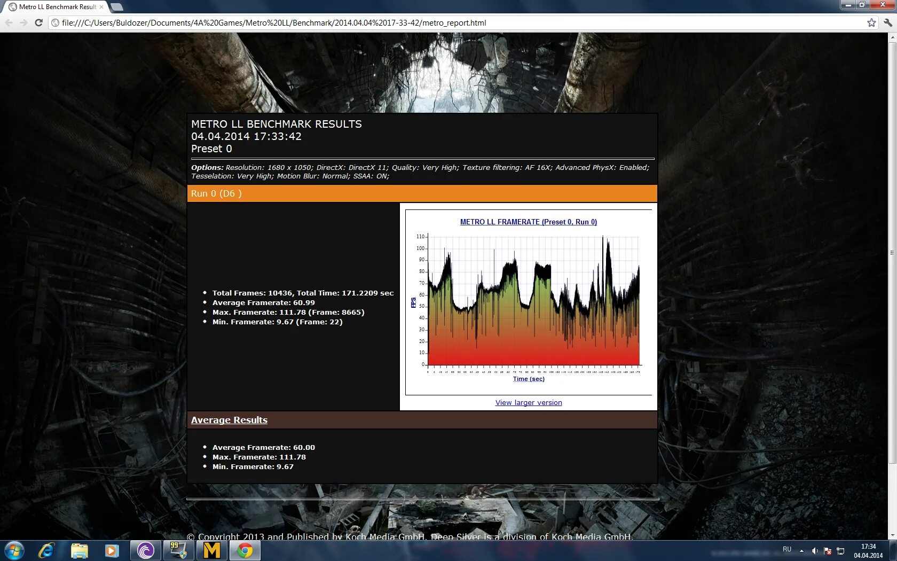Click the page scrollbar up arrow
The height and width of the screenshot is (561, 897).
pyautogui.click(x=892, y=37)
